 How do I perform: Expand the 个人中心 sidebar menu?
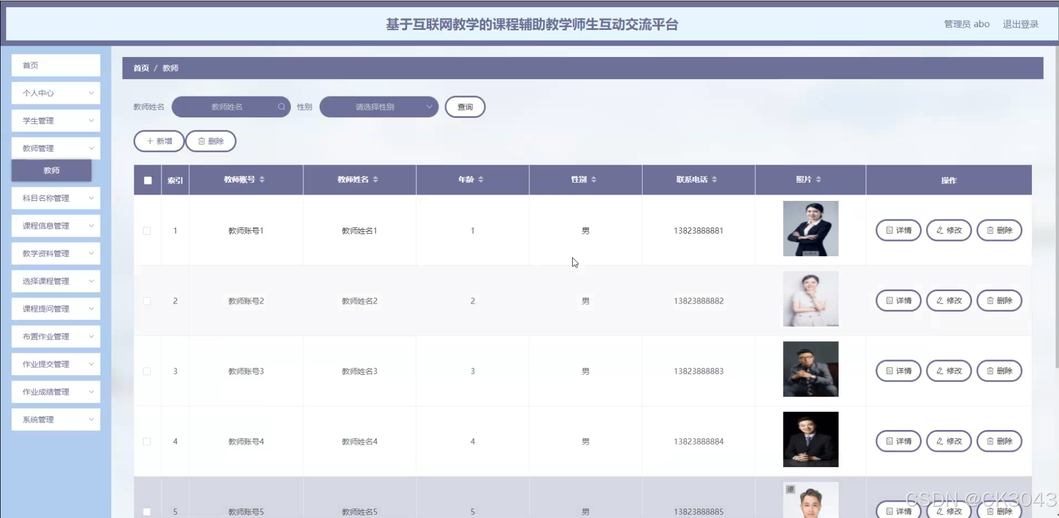tap(56, 93)
